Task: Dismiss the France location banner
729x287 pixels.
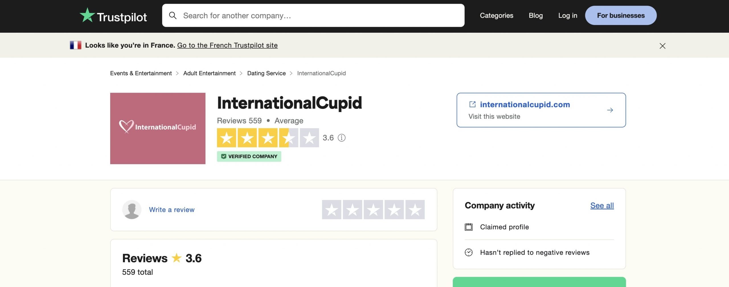Action: (x=662, y=46)
